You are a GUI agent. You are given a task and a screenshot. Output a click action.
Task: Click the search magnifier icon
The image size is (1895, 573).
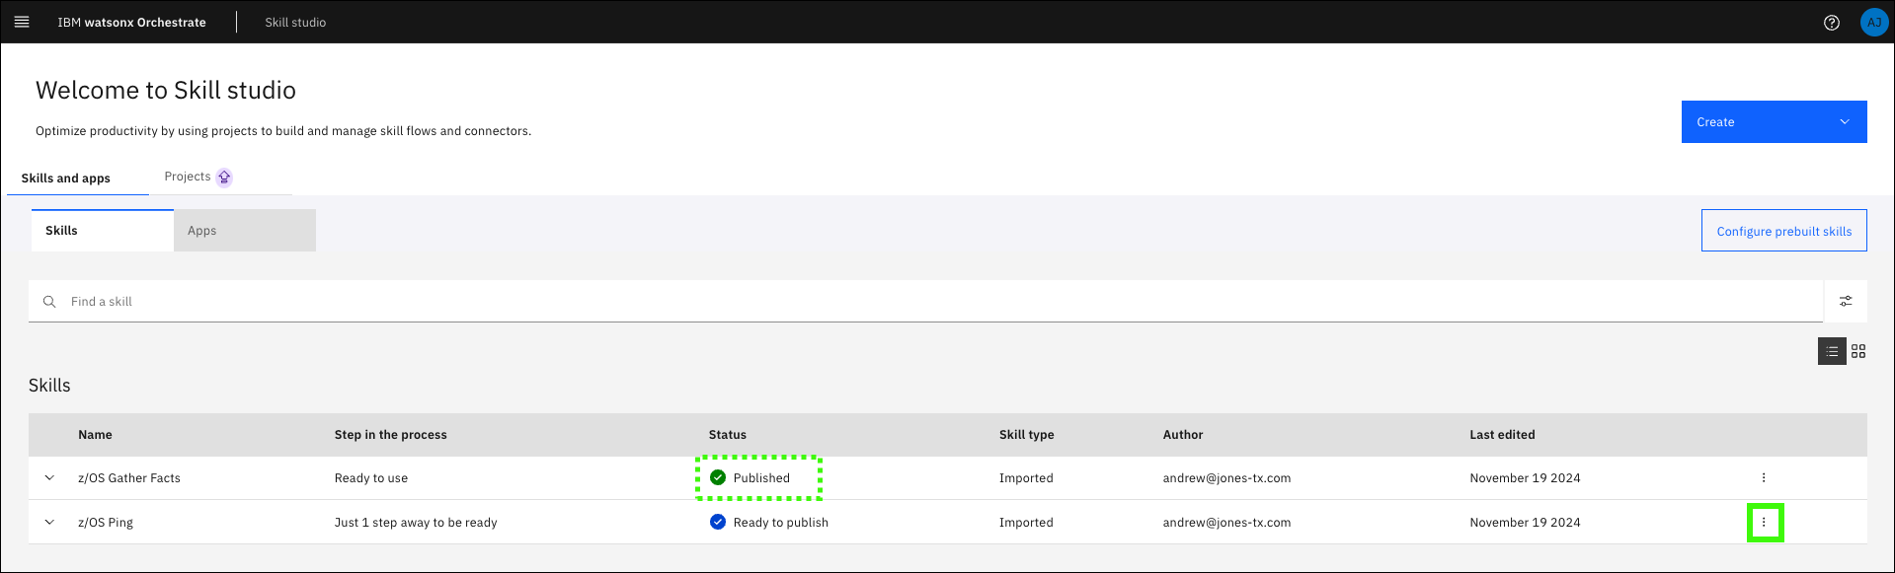click(x=49, y=302)
